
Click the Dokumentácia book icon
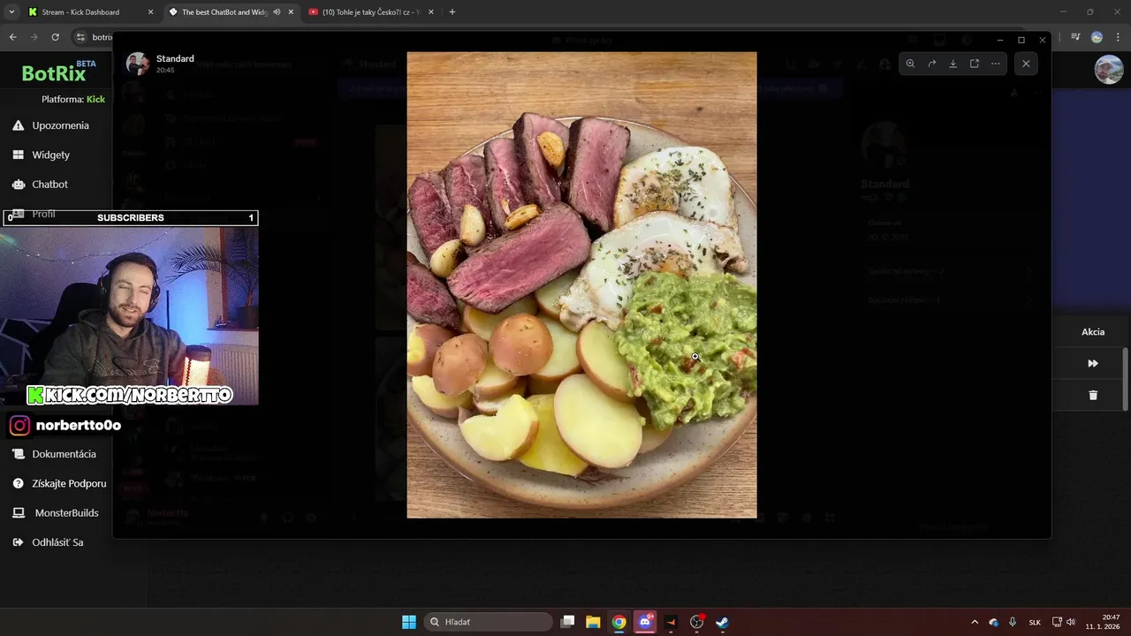pos(18,454)
